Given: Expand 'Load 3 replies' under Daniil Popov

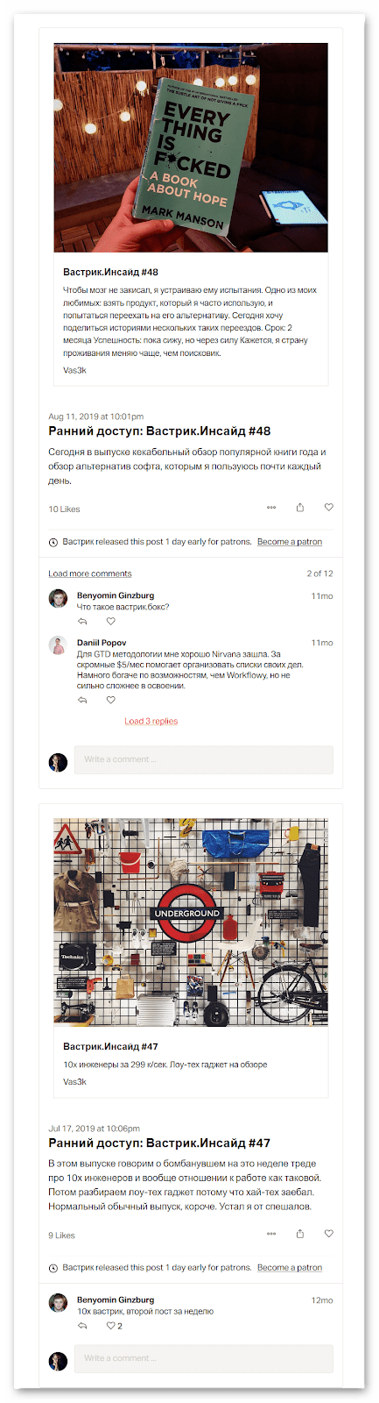Looking at the screenshot, I should (151, 721).
